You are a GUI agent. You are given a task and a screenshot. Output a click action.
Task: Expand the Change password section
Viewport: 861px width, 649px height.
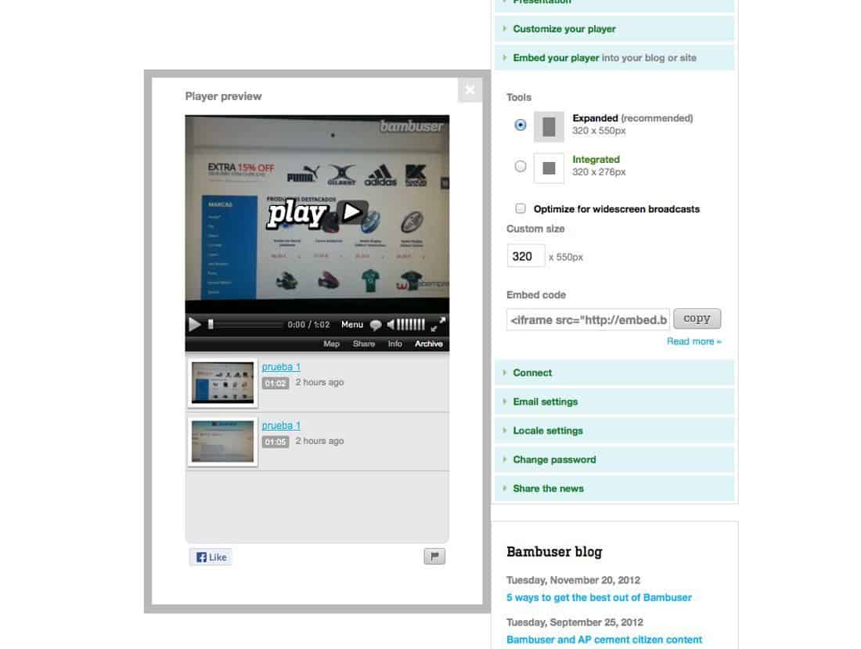coord(614,460)
